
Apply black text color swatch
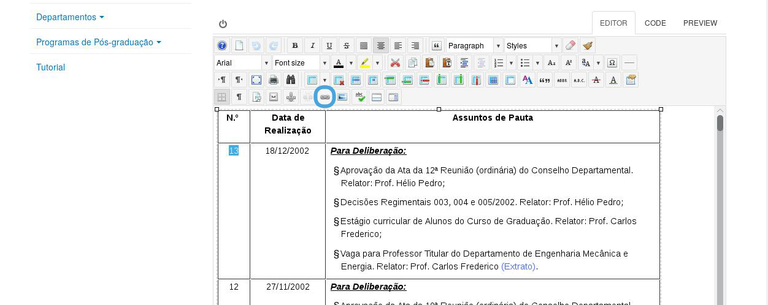pos(338,62)
